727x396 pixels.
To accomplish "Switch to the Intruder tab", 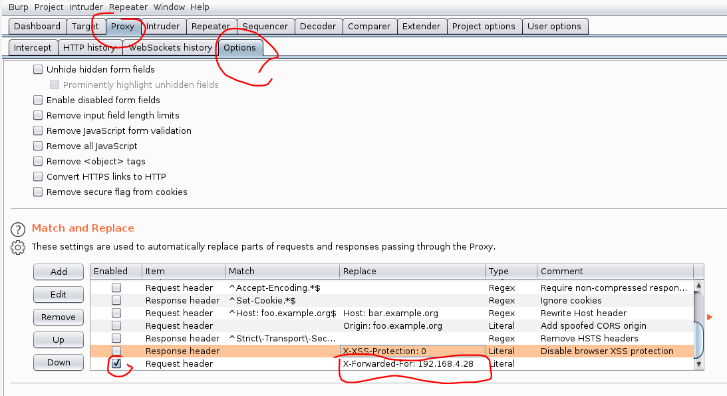I will point(163,27).
